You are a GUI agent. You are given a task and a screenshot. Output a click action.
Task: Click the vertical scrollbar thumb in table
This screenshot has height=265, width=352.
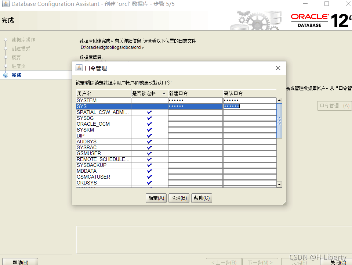[279, 121]
